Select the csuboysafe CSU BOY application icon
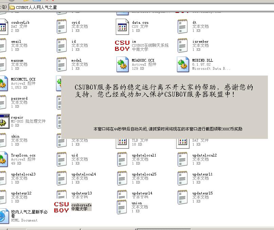 coord(61,207)
